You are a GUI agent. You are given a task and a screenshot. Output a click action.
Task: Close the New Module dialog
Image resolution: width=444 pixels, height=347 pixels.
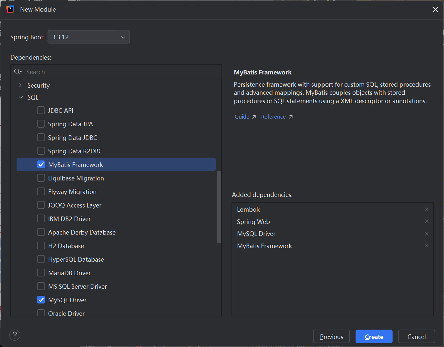click(x=435, y=10)
